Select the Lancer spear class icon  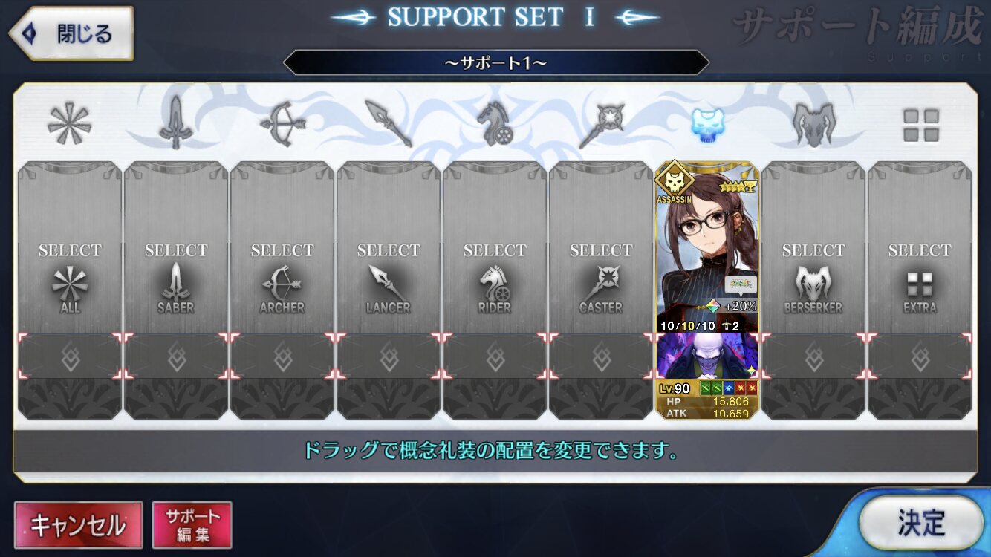[389, 123]
